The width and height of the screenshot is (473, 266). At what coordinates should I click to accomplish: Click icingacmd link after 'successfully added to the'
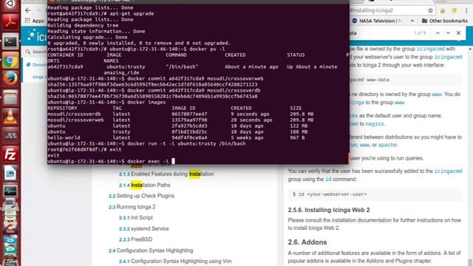click(448, 171)
